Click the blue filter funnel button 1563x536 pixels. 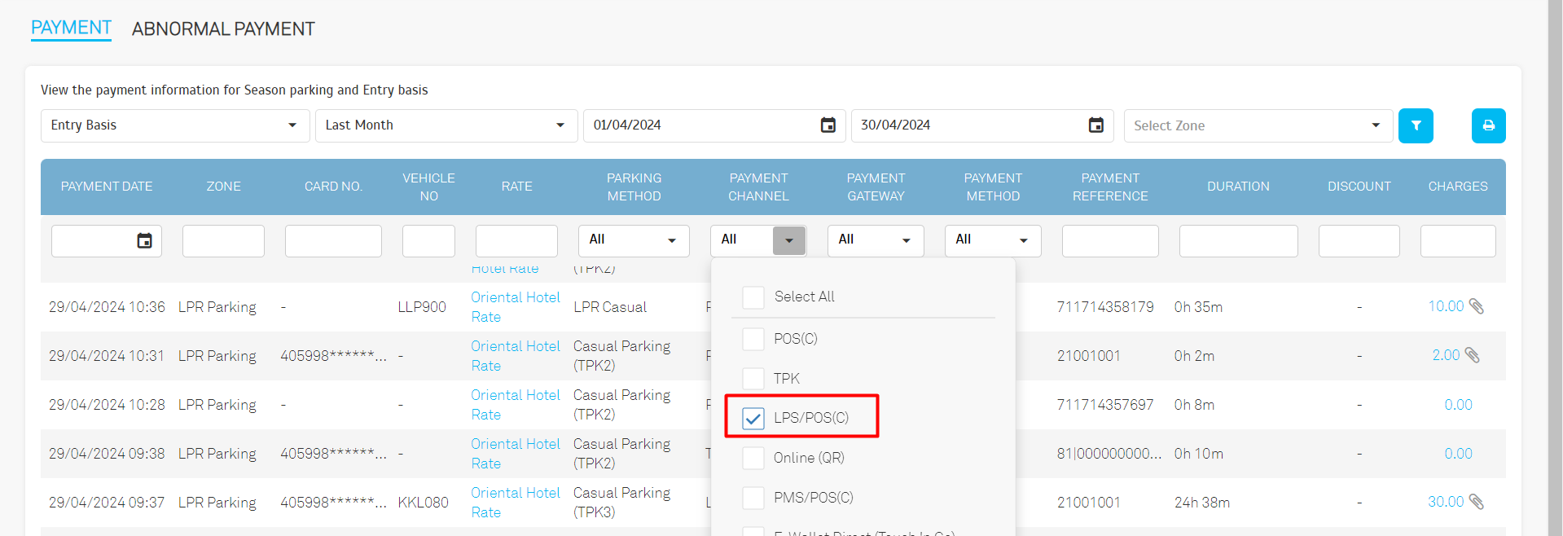click(x=1416, y=125)
